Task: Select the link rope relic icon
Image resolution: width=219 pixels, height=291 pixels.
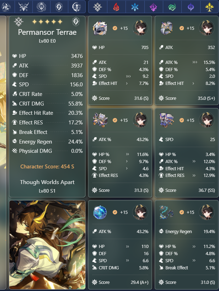Action: pyautogui.click(x=166, y=212)
